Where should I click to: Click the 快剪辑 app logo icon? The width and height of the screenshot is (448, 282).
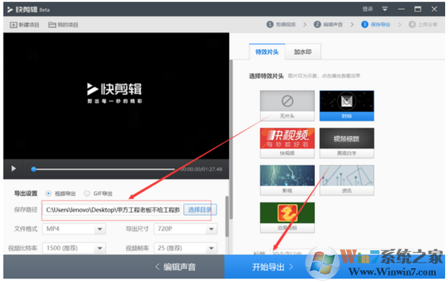pos(10,9)
